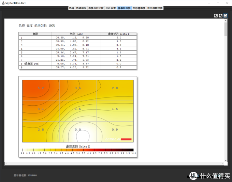232x182 pixels.
Task: Click the 4.1 label on the heat map
Action: click(41, 109)
